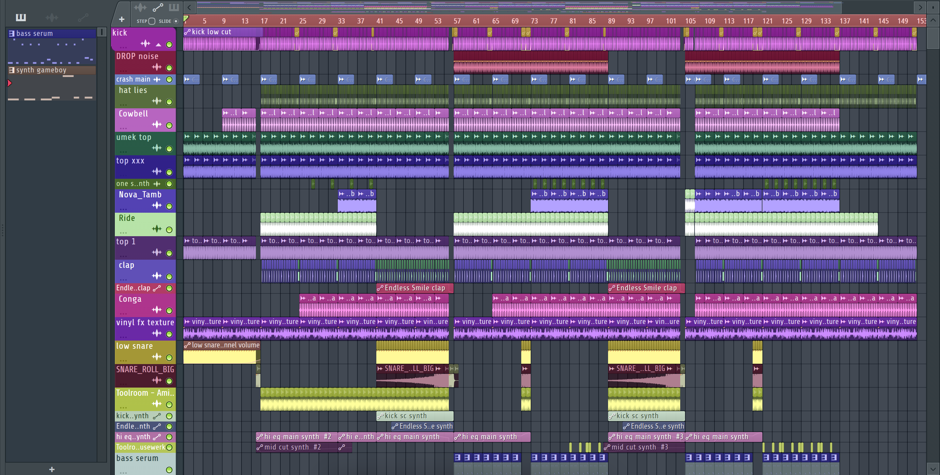
Task: Select the mid cut synth #2 automation clip
Action: click(297, 447)
